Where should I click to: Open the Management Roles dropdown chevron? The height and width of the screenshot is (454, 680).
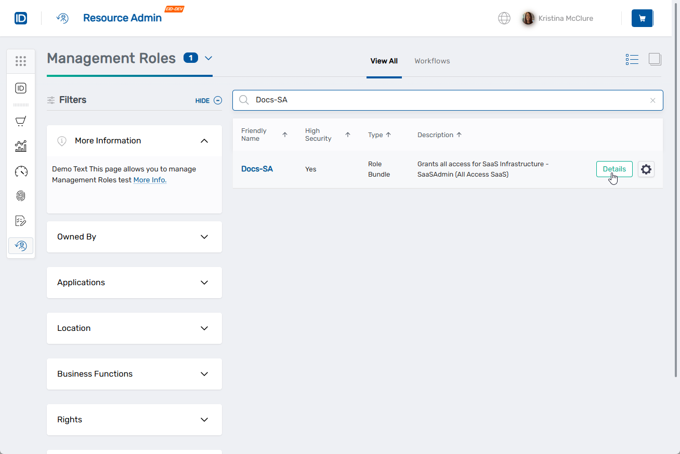click(209, 59)
